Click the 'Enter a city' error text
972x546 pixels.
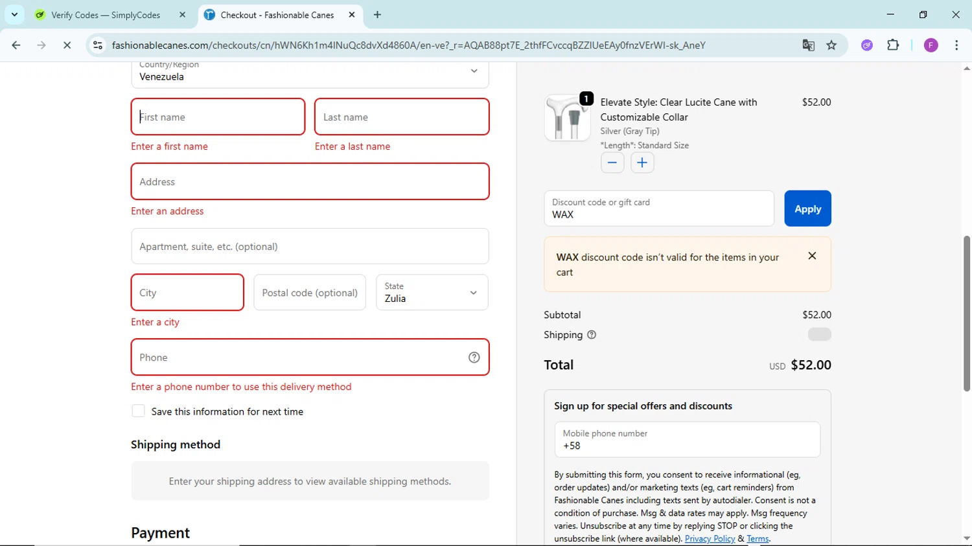155,322
